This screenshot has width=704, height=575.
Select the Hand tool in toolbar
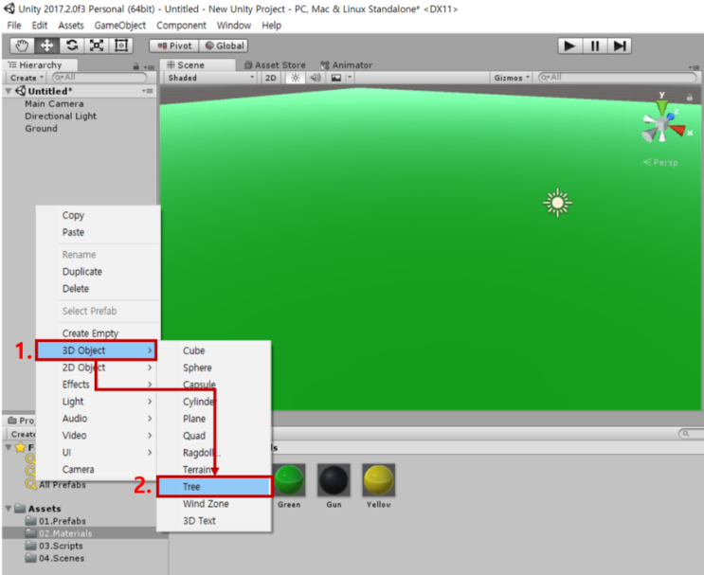[22, 45]
